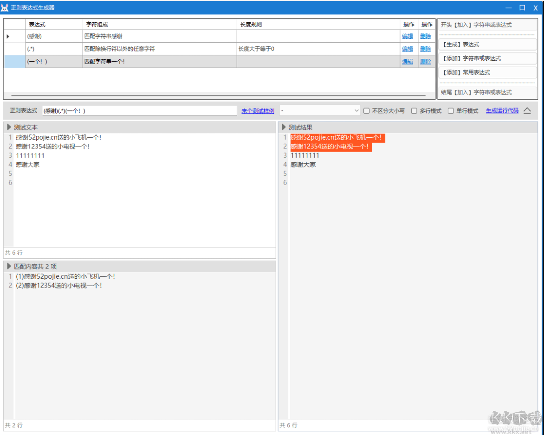Collapse the expression panel with up-arrow icon
Screen dimensions: 544x435
tap(527, 111)
